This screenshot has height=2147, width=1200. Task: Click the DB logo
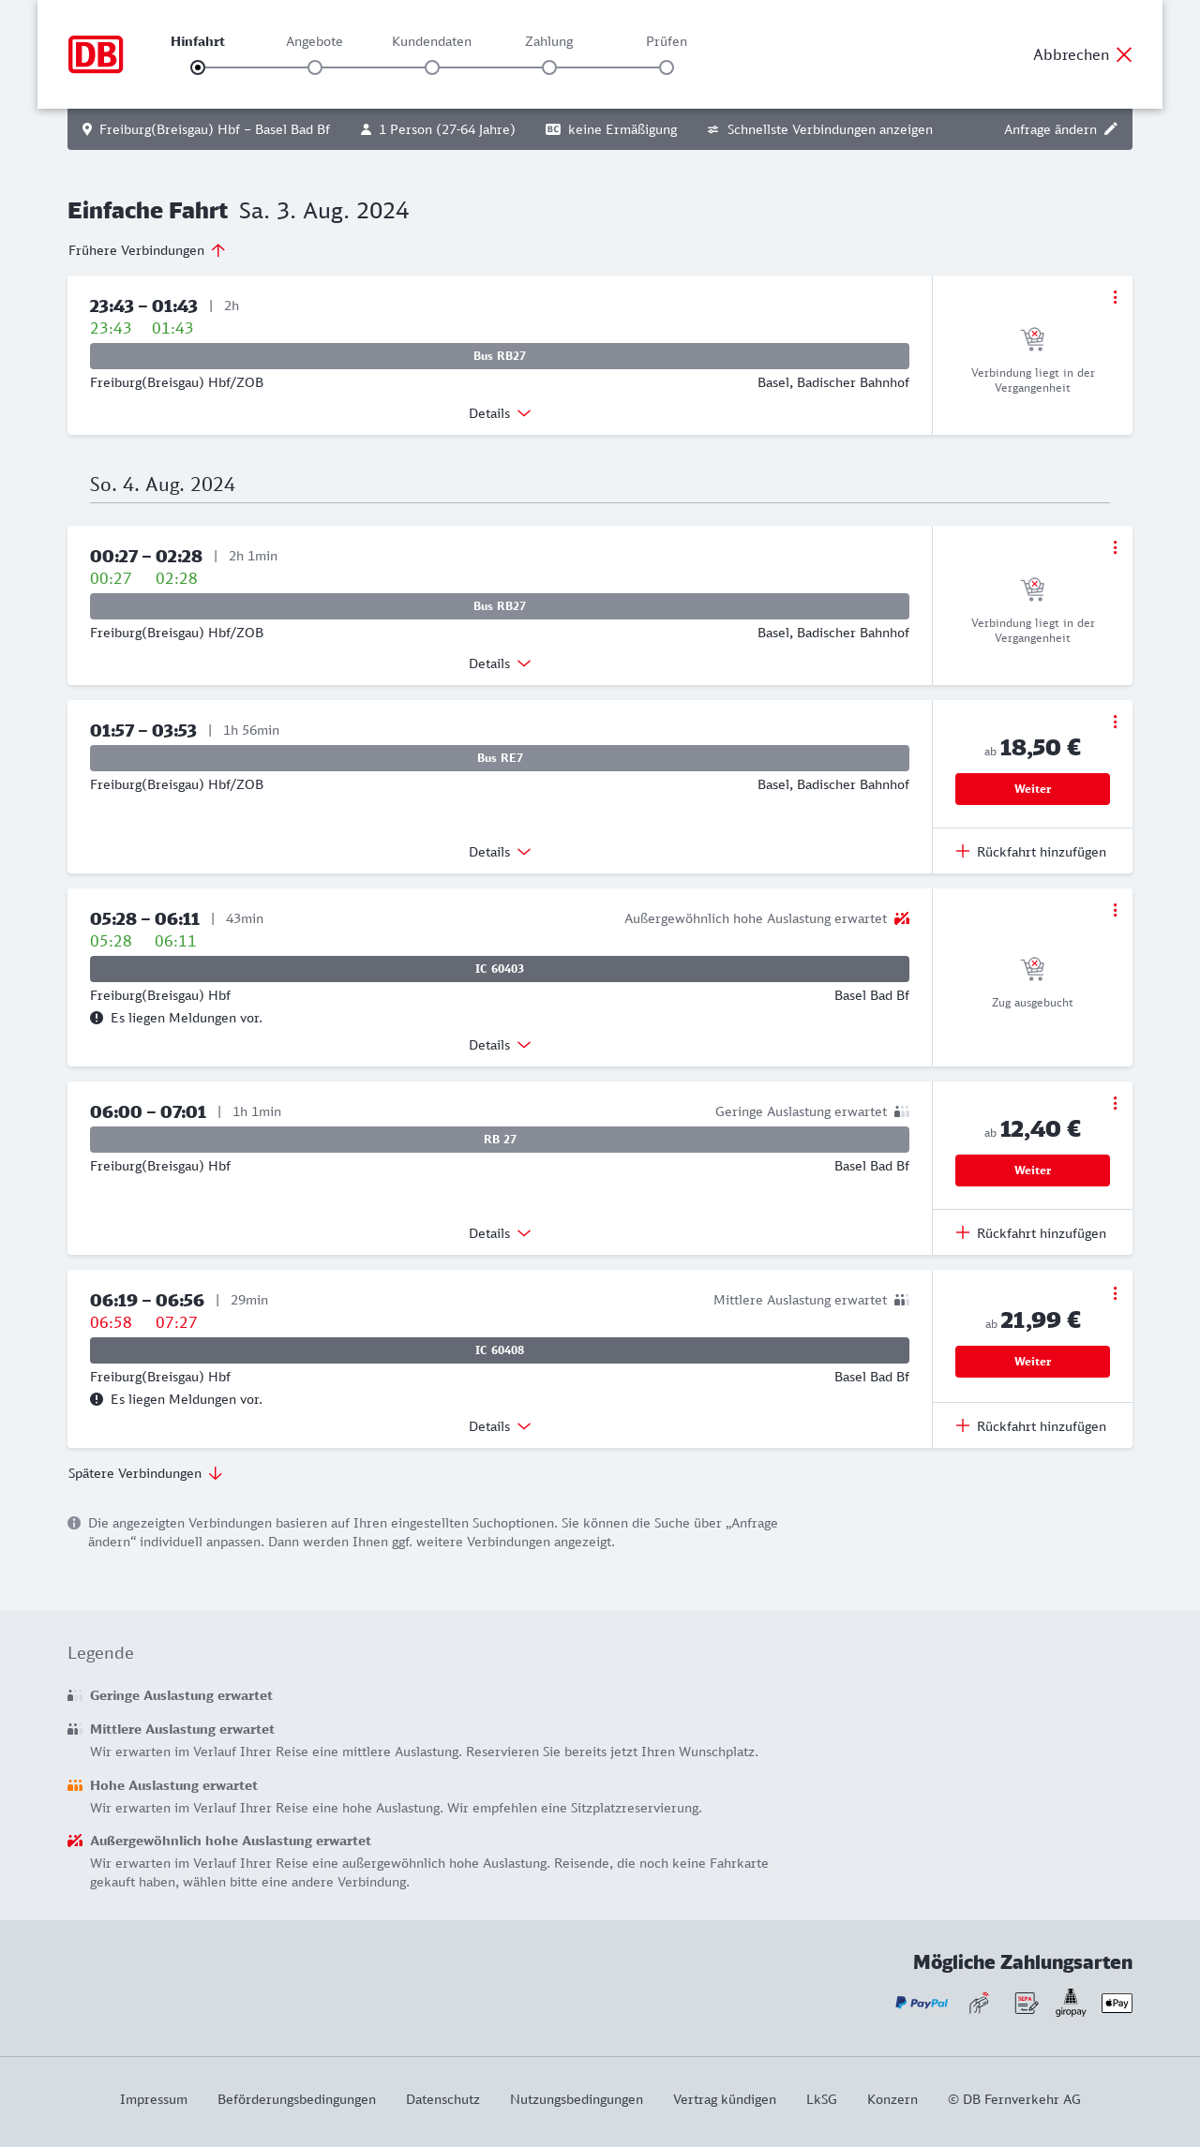coord(96,54)
